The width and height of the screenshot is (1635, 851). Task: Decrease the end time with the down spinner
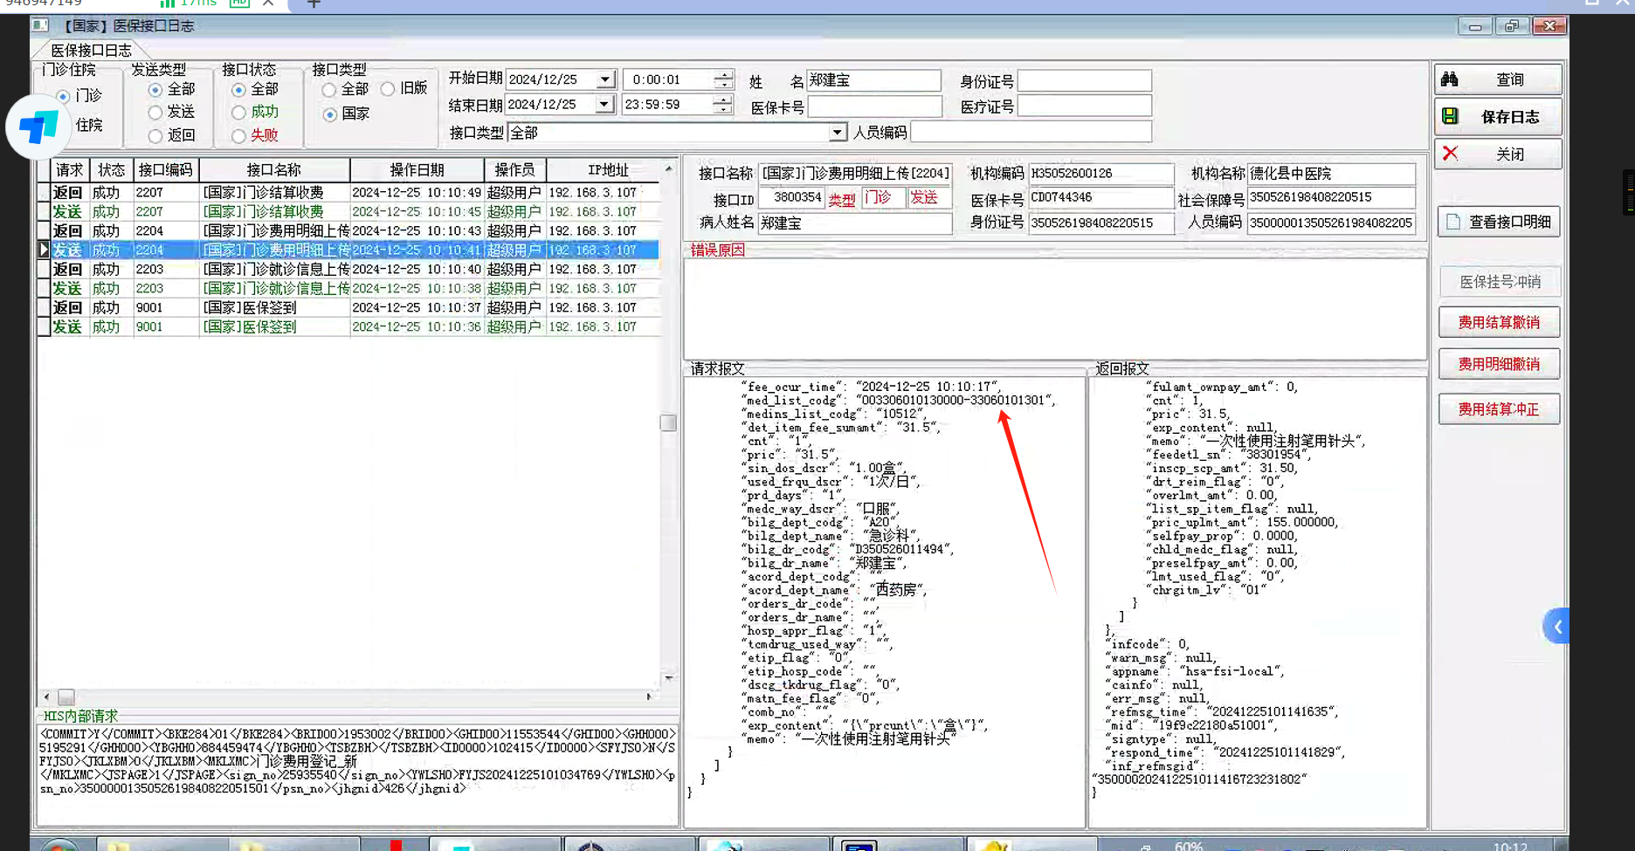click(x=722, y=110)
